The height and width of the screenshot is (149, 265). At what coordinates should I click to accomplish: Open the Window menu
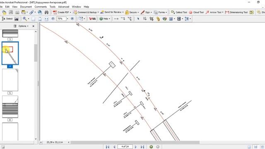pyautogui.click(x=76, y=7)
